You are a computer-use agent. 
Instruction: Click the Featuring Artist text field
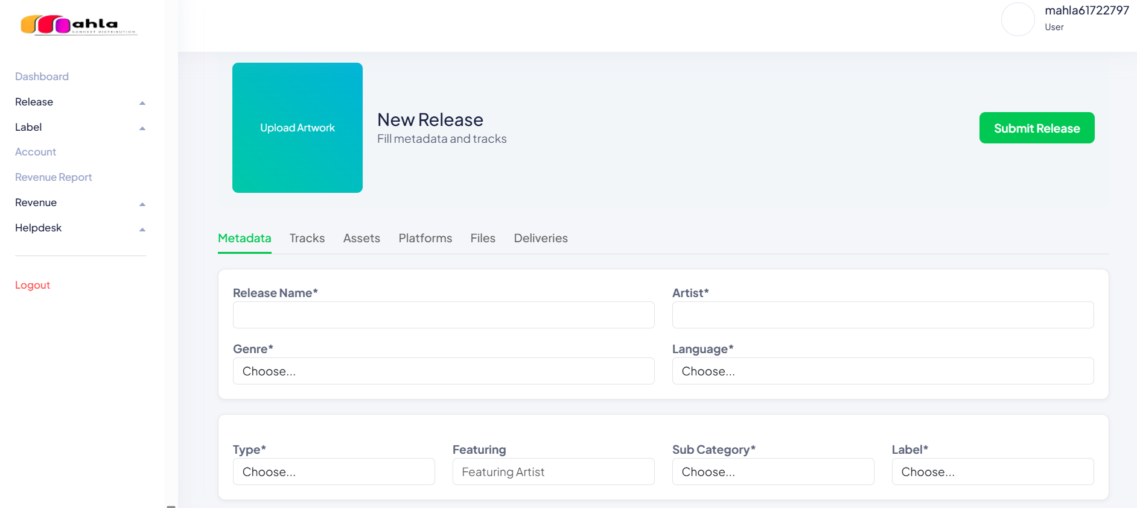[x=553, y=472]
